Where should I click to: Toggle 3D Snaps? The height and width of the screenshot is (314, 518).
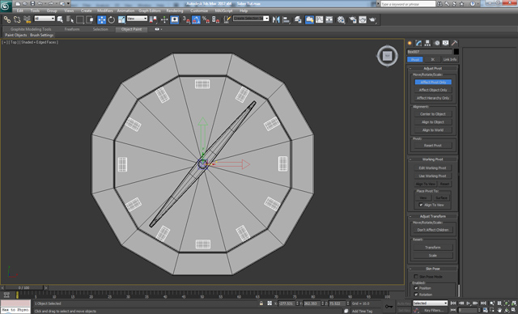click(x=186, y=19)
